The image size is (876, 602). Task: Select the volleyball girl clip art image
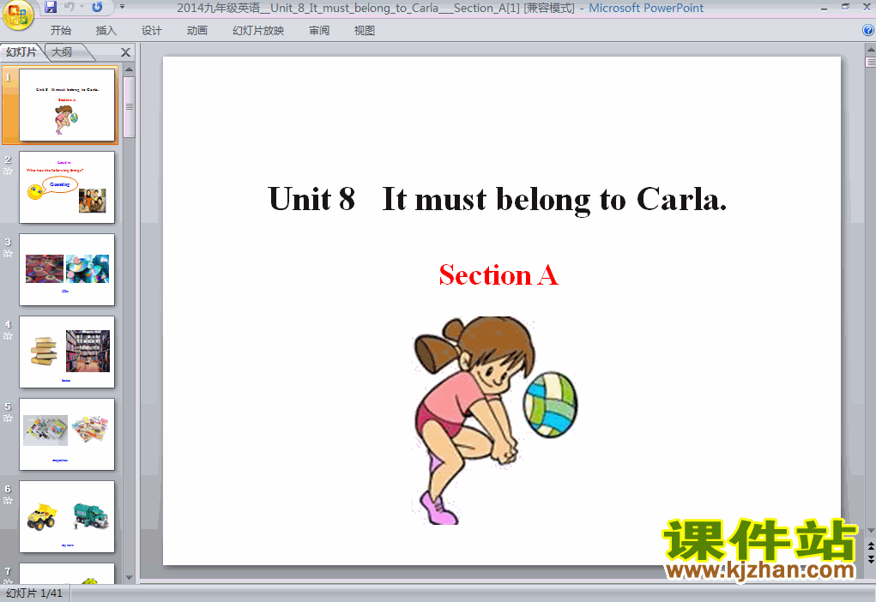coord(495,420)
